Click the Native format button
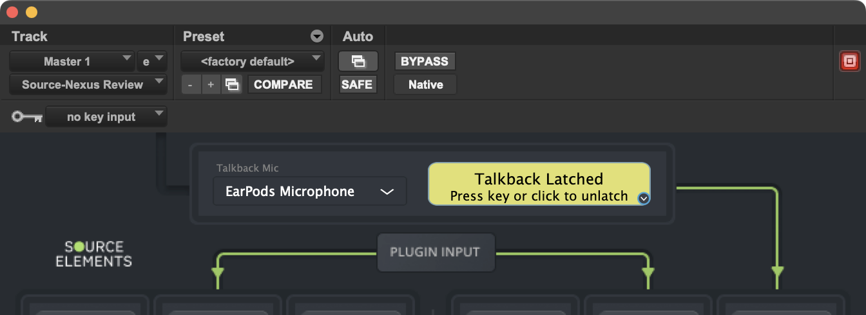The image size is (866, 315). tap(425, 84)
